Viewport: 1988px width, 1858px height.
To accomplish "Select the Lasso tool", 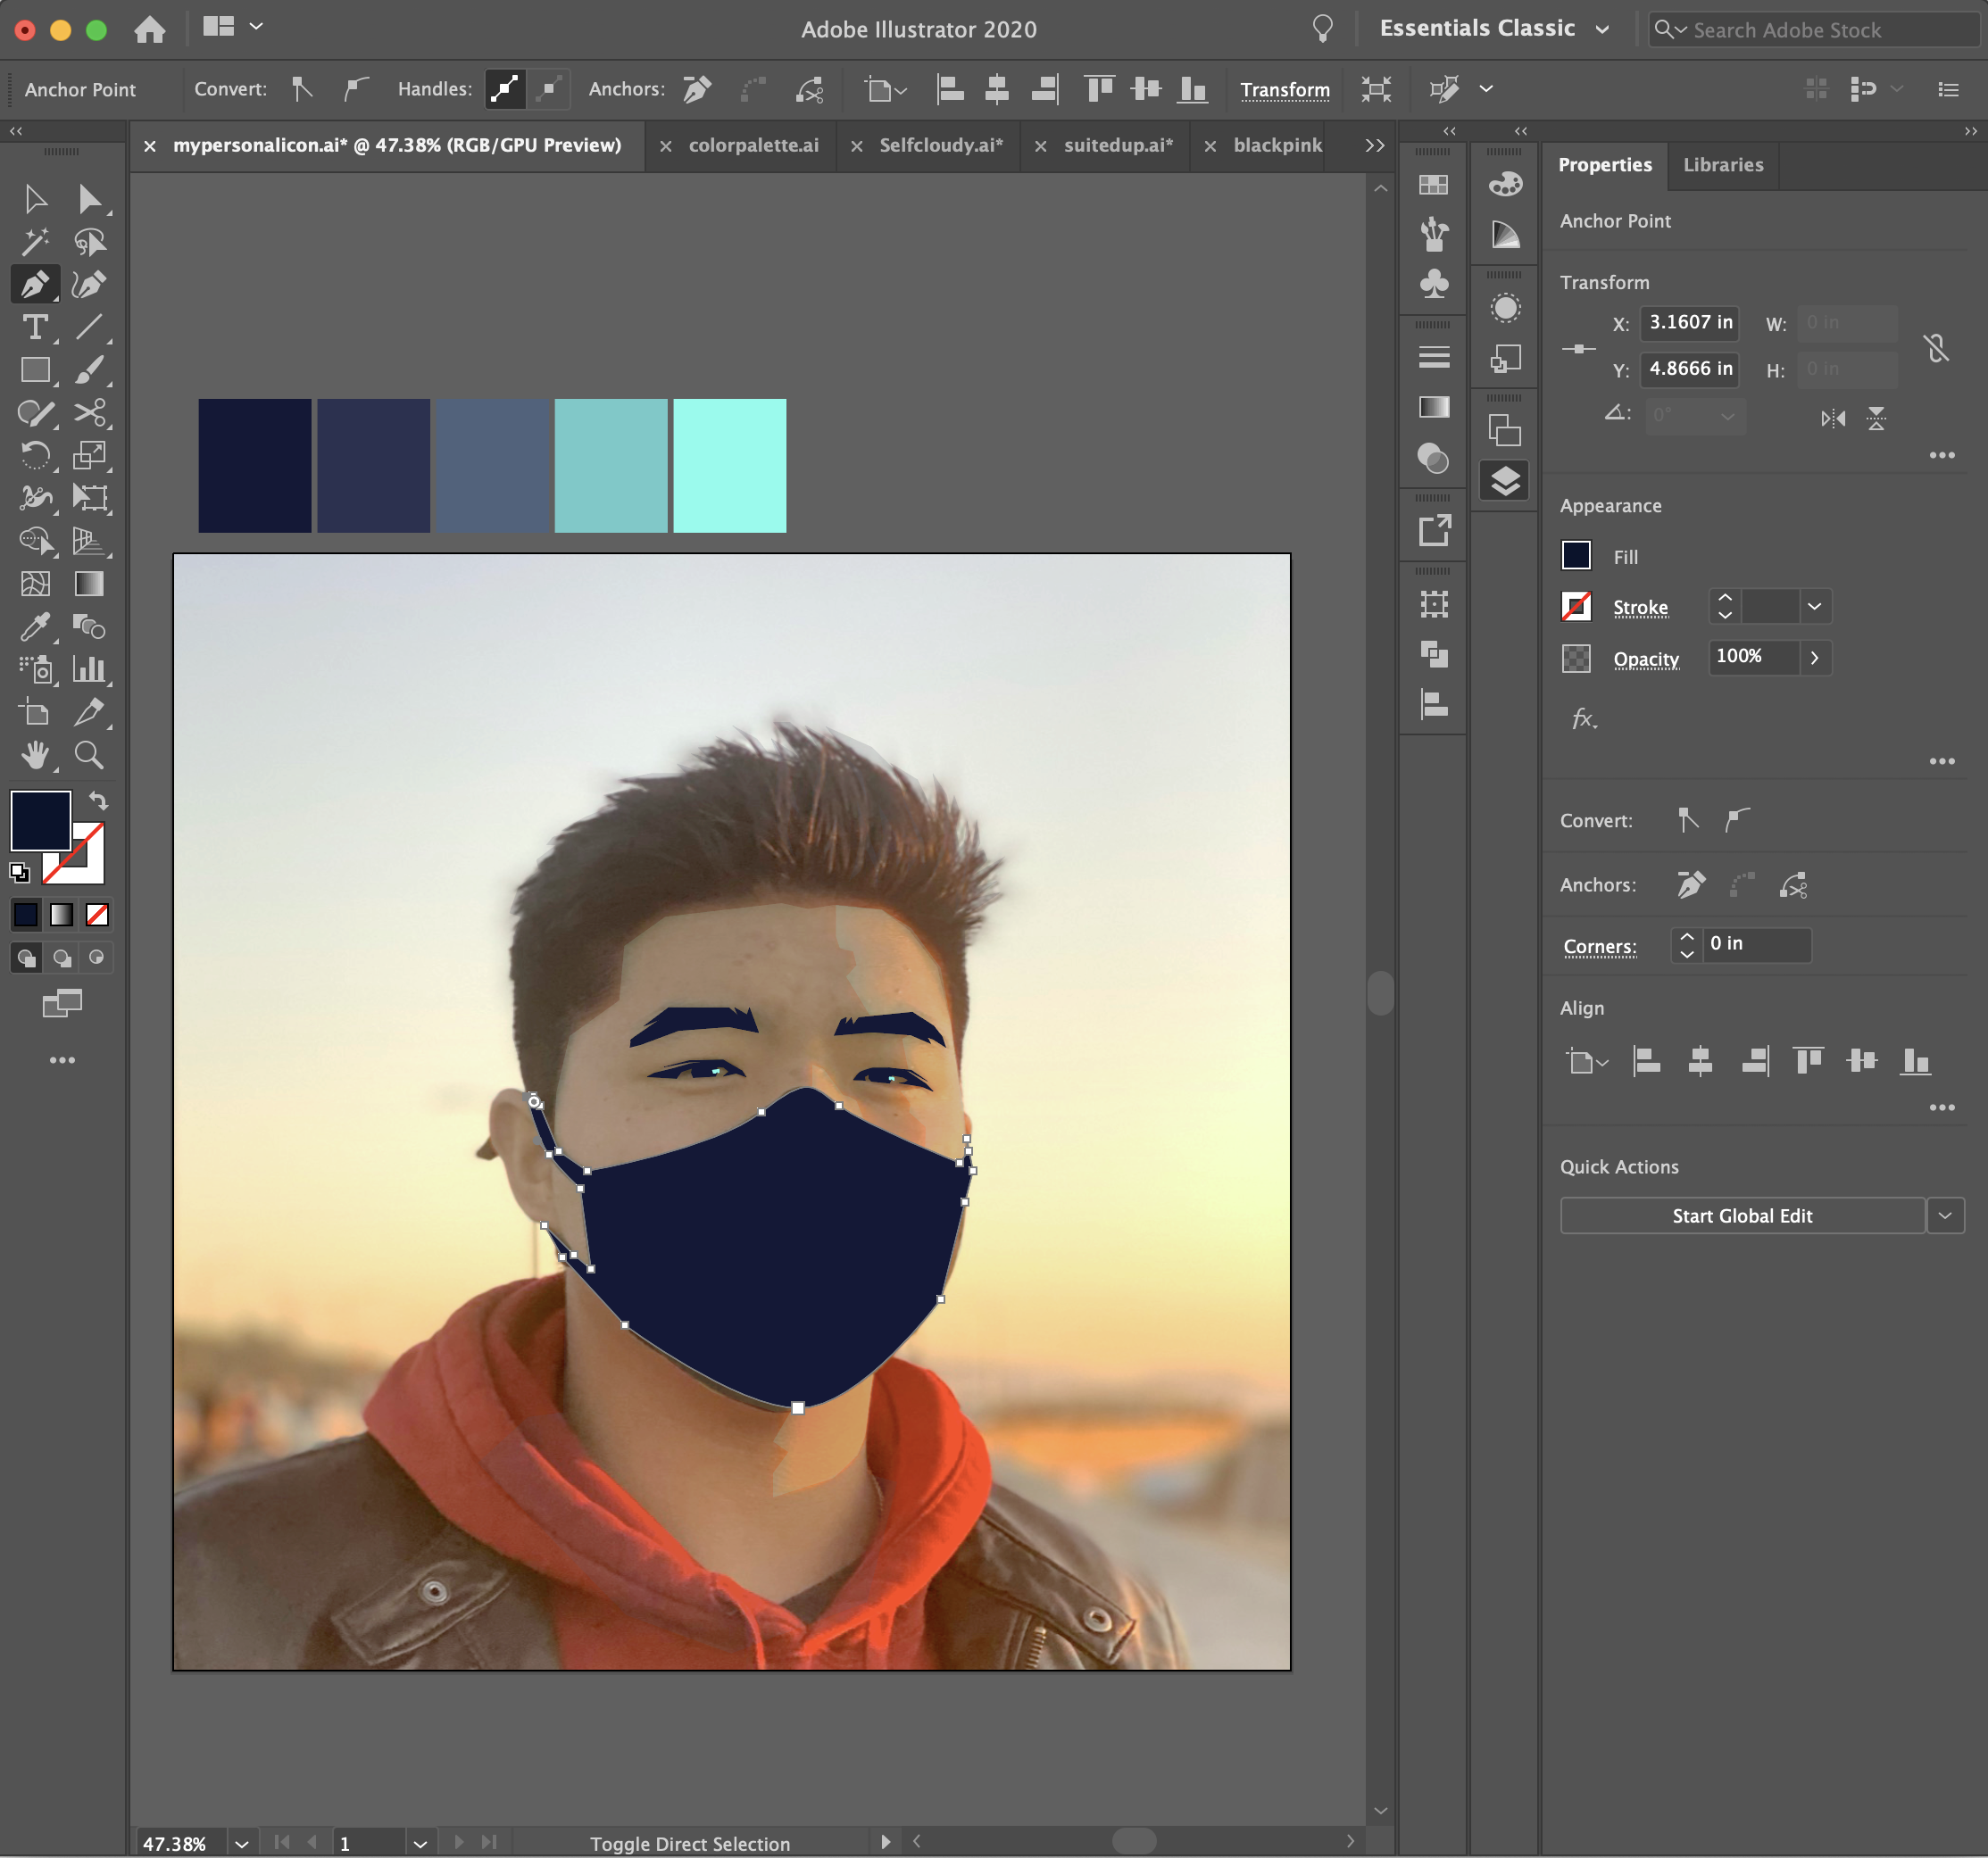I will coord(89,242).
